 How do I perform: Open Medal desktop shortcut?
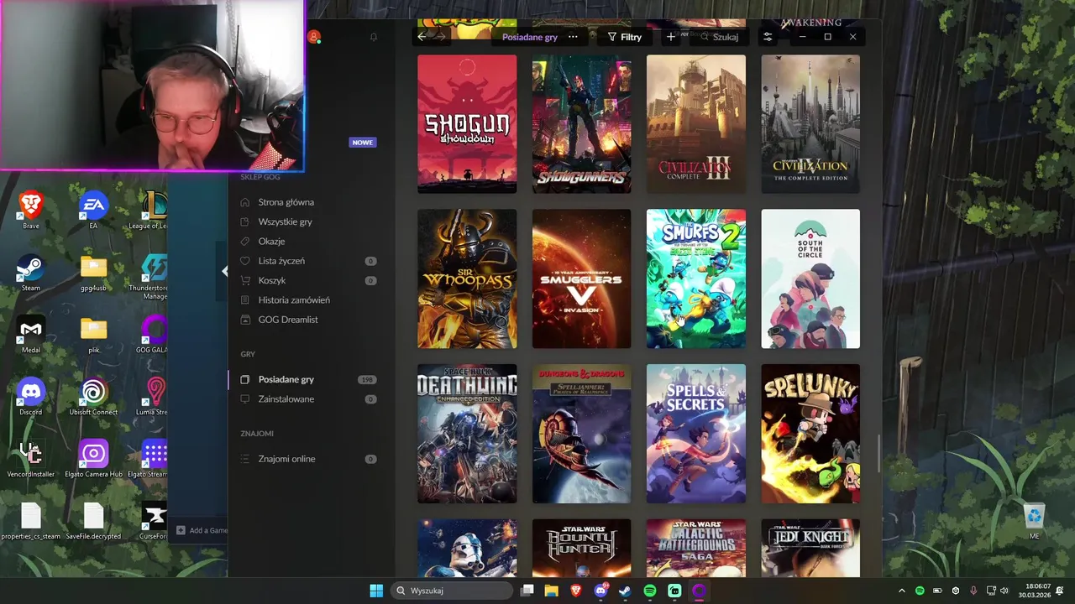31,335
